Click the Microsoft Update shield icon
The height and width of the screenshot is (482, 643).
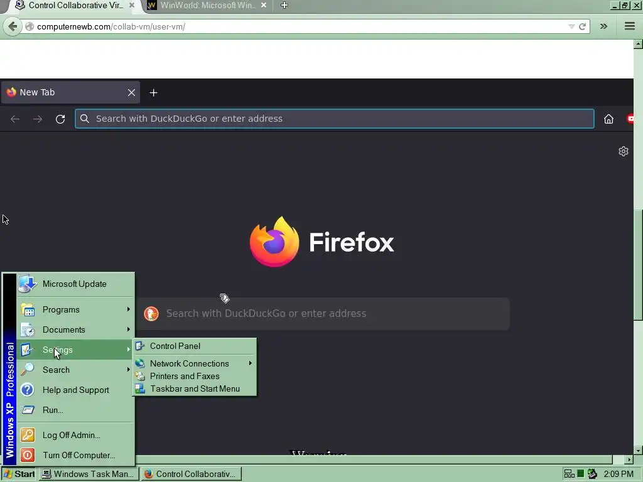(x=28, y=284)
